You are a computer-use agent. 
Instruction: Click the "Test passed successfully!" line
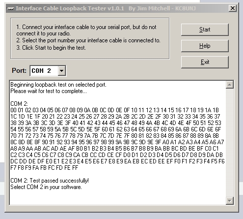(x=50, y=181)
